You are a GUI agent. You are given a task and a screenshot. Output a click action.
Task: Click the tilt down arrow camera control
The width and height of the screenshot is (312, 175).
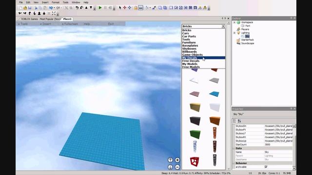coord(170,167)
